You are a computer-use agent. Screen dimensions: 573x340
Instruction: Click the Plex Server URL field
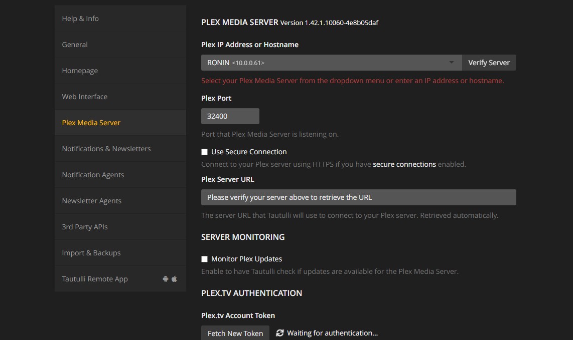point(358,197)
